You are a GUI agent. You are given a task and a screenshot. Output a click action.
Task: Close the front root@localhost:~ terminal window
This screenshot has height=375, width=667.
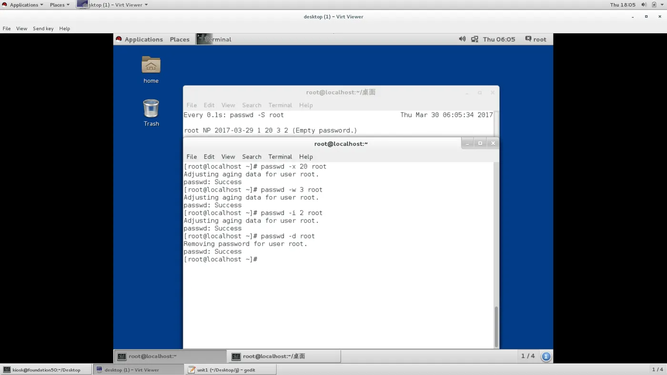pos(493,143)
